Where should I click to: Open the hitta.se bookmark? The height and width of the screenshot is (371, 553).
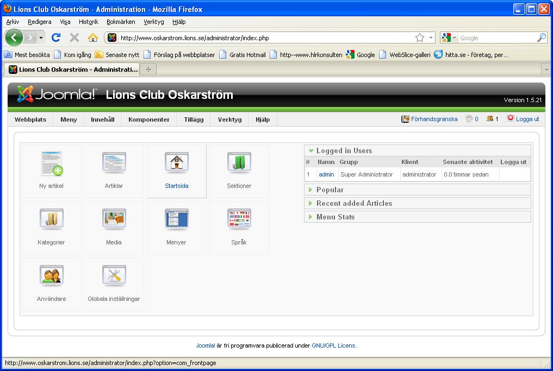coord(471,55)
